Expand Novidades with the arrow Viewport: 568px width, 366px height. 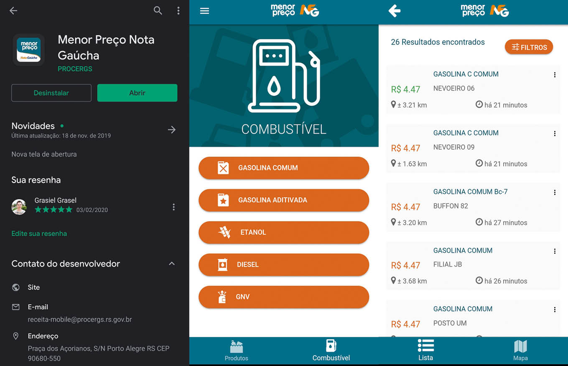172,130
